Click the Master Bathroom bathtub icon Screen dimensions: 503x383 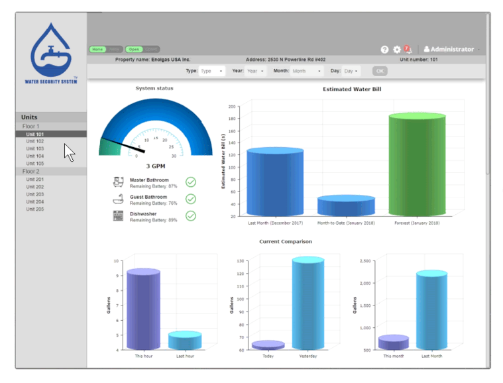click(119, 182)
